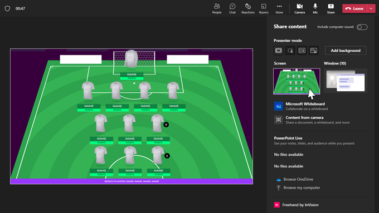This screenshot has width=379, height=213.
Task: Open the meeting Chat
Action: coord(232,8)
